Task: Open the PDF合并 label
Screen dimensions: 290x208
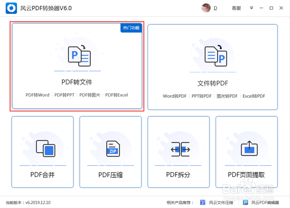Action: pyautogui.click(x=43, y=175)
